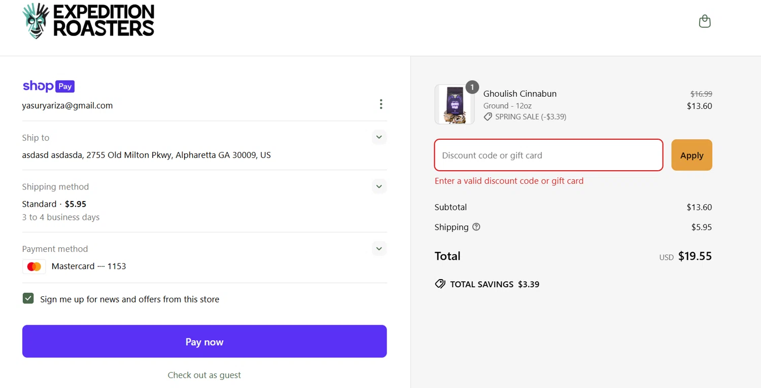The height and width of the screenshot is (388, 761).
Task: Open the shopping bag cart icon
Action: 705,21
